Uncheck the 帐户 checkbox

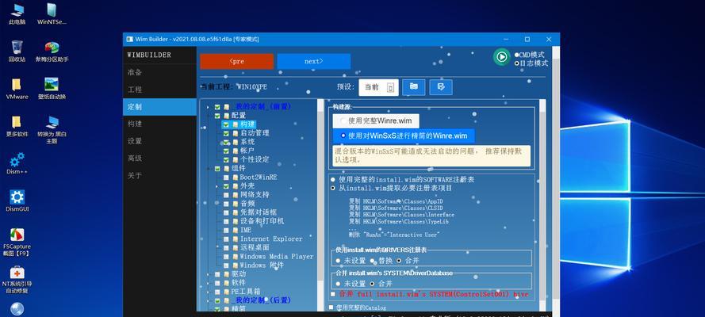tap(226, 151)
